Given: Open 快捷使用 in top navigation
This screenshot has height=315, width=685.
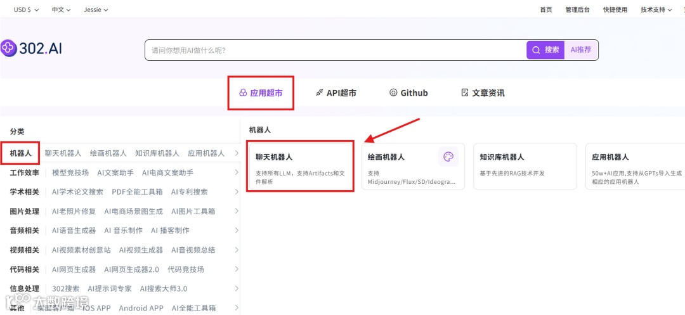Looking at the screenshot, I should click(615, 10).
